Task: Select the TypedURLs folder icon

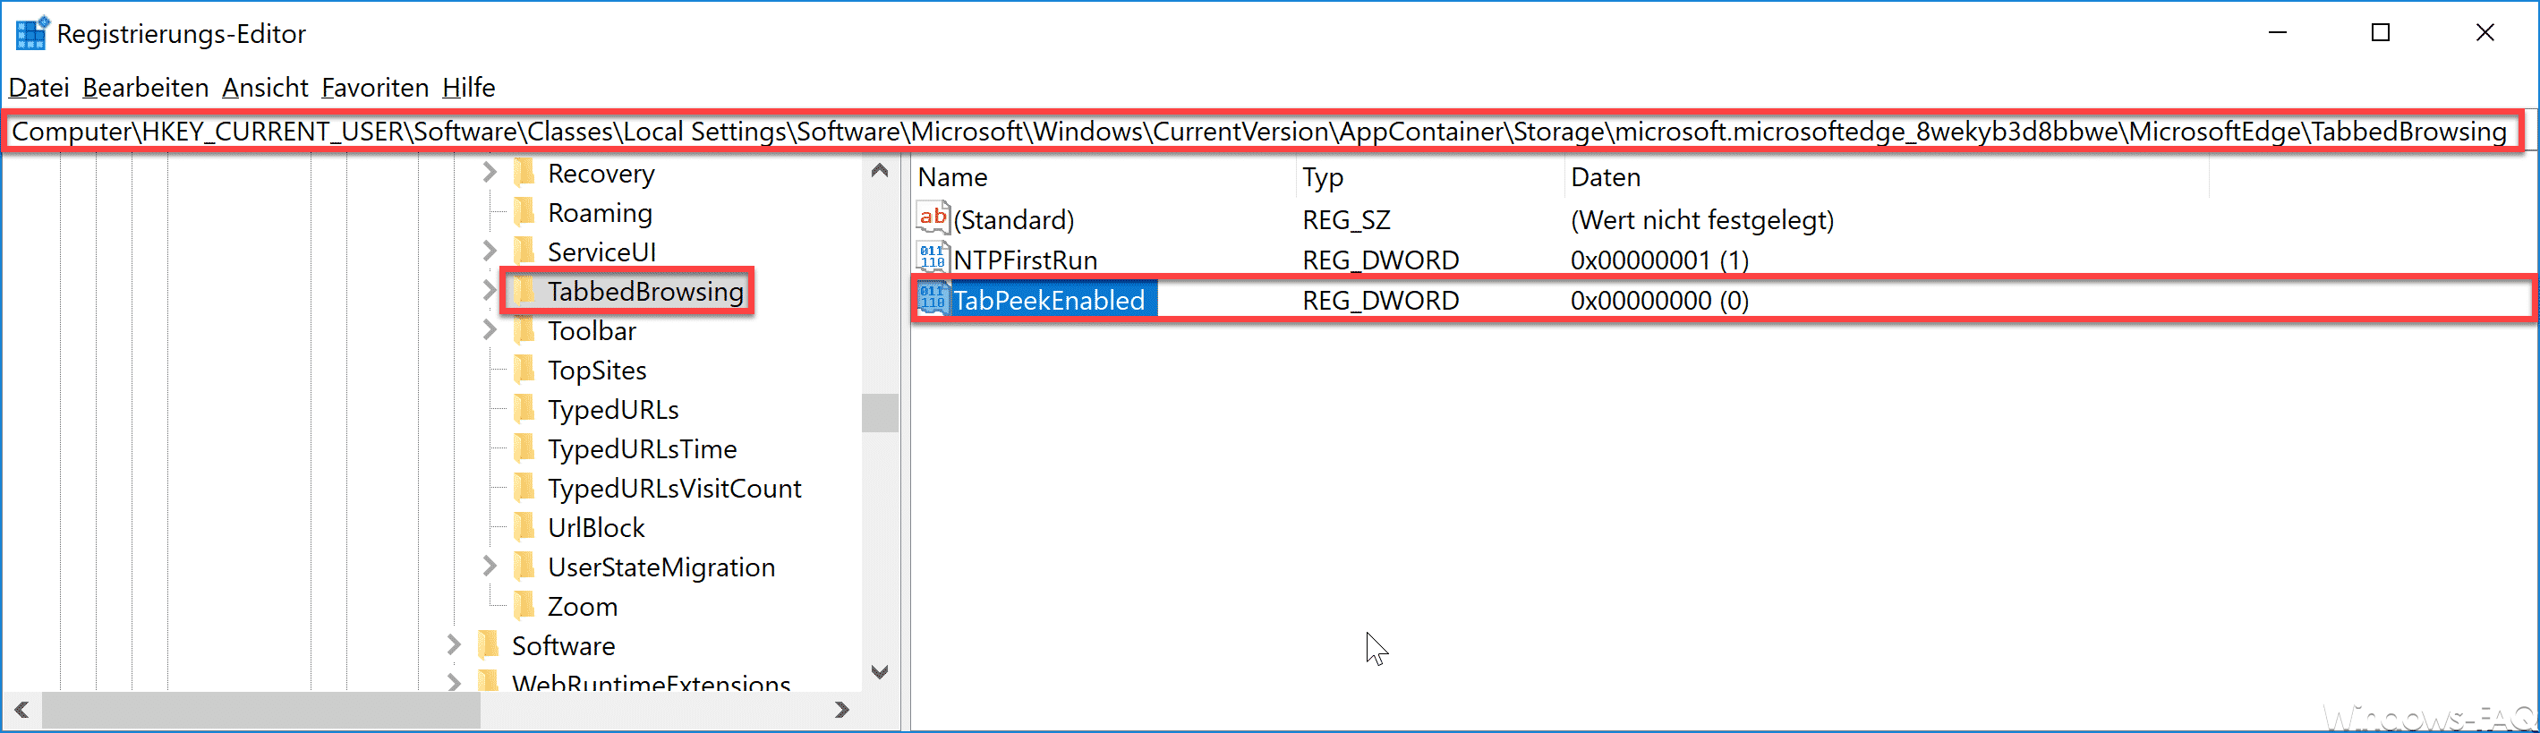Action: coord(525,409)
